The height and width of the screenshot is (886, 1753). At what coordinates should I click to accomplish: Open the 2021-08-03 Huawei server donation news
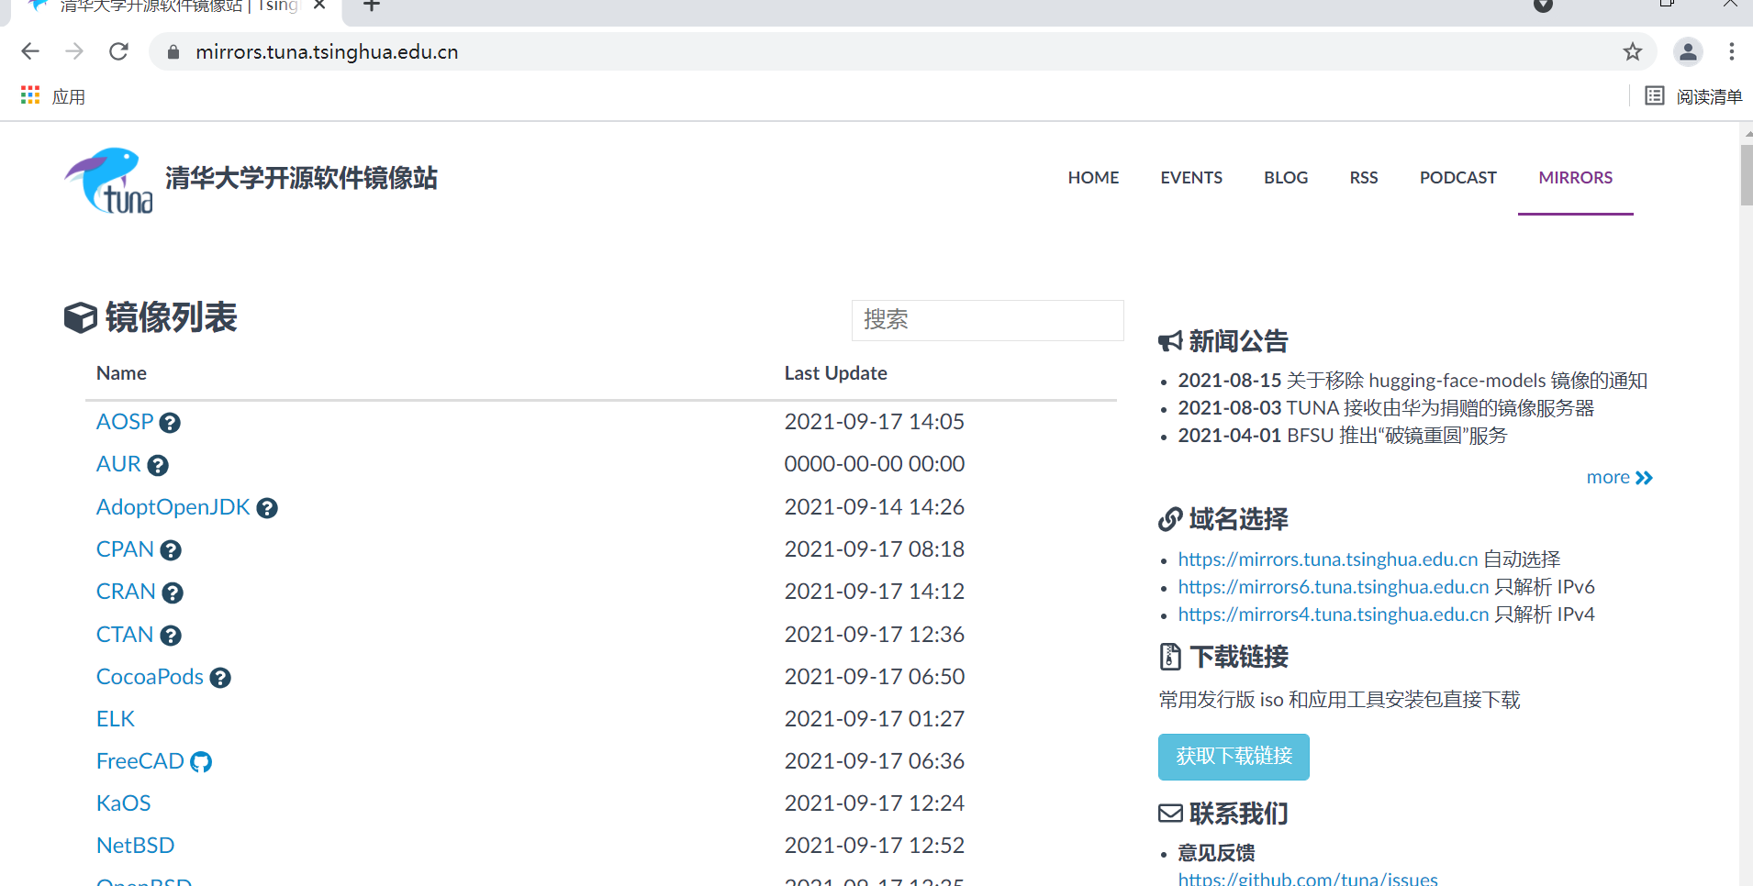point(1386,408)
